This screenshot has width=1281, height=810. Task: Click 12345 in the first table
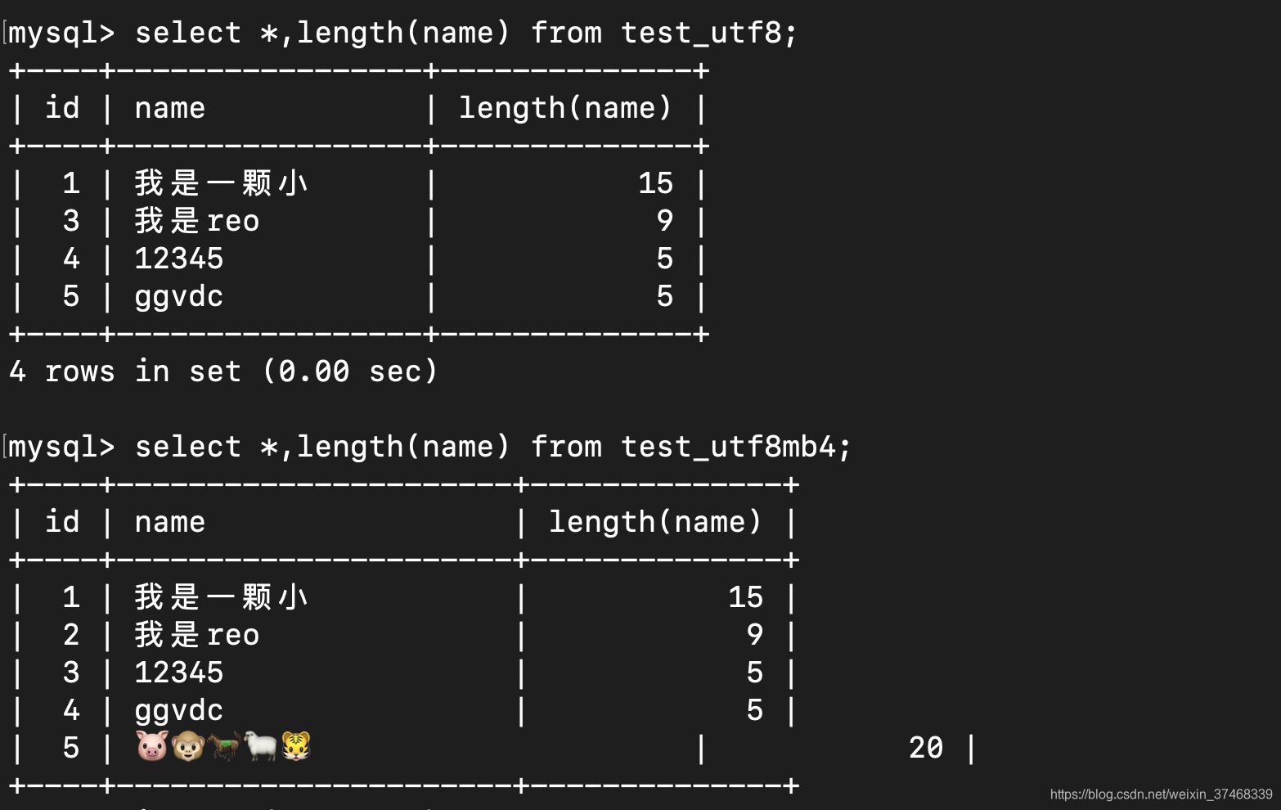pos(179,259)
